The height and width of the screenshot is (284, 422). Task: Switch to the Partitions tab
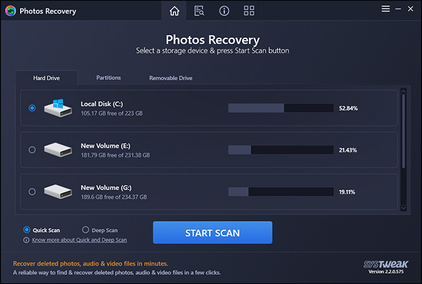point(108,78)
